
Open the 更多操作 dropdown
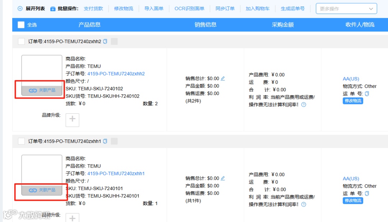346,9
